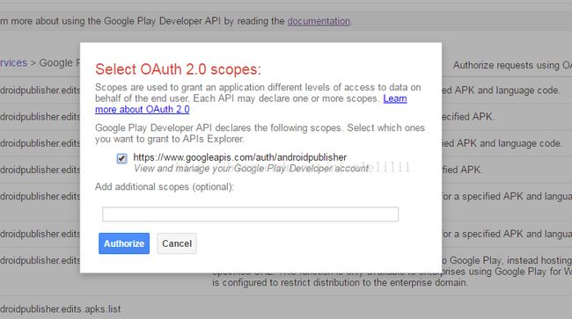Image resolution: width=572 pixels, height=319 pixels.
Task: Click the 'Select OAuth 2.0 scopes:' heading
Action: pyautogui.click(x=179, y=69)
